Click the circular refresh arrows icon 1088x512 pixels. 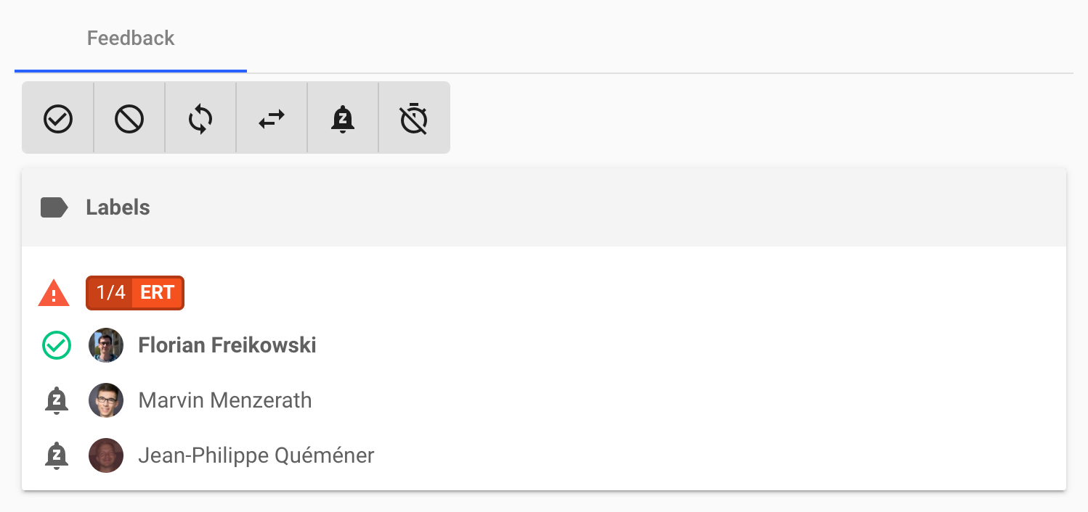click(200, 118)
